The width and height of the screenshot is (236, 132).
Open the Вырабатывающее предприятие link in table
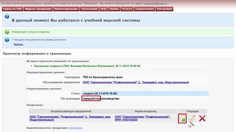coord(70,118)
